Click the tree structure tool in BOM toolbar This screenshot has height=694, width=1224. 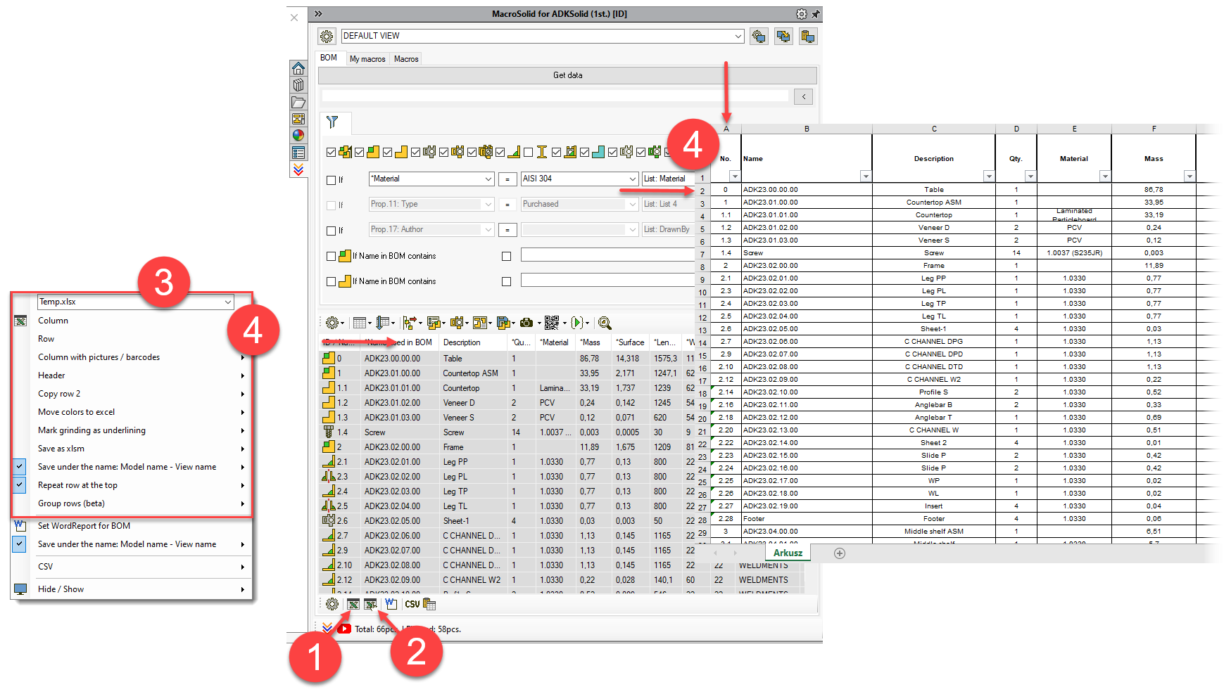tap(410, 323)
